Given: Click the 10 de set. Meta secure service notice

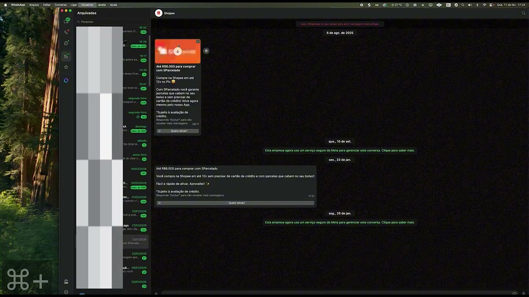Looking at the screenshot, I should [340, 151].
